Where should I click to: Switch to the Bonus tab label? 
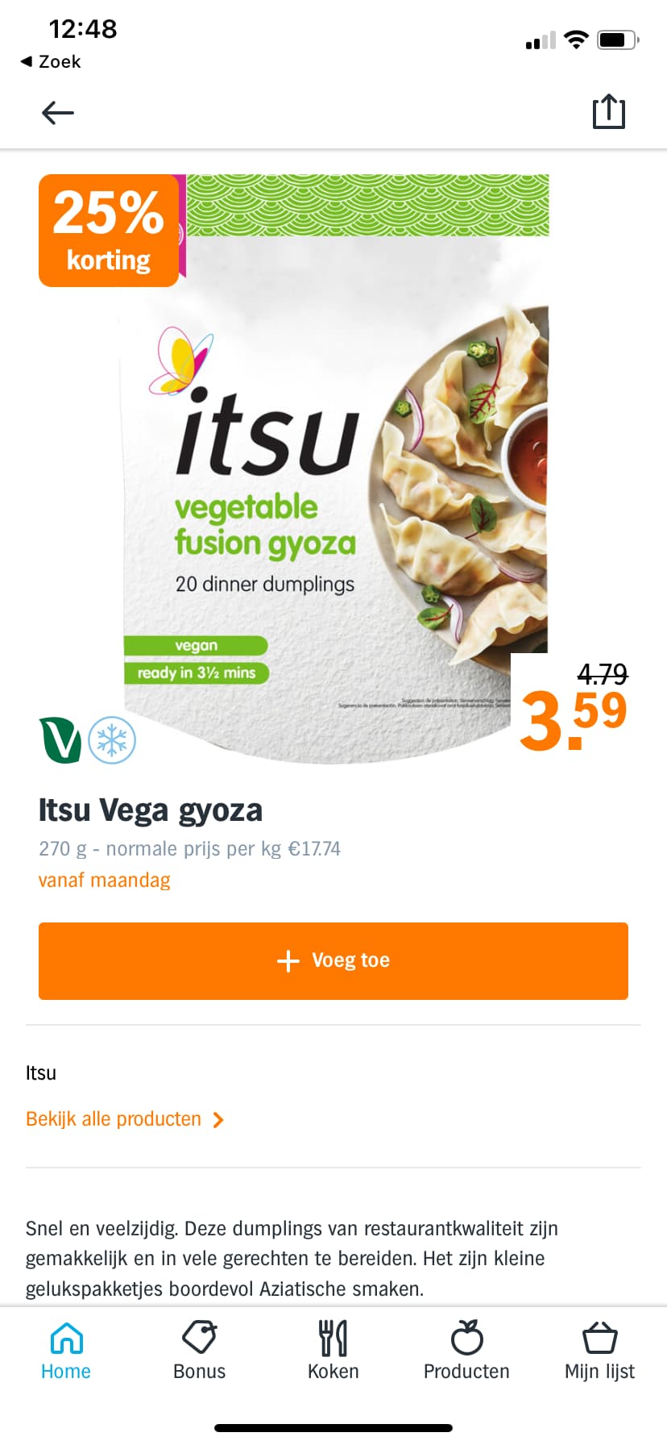[199, 1372]
